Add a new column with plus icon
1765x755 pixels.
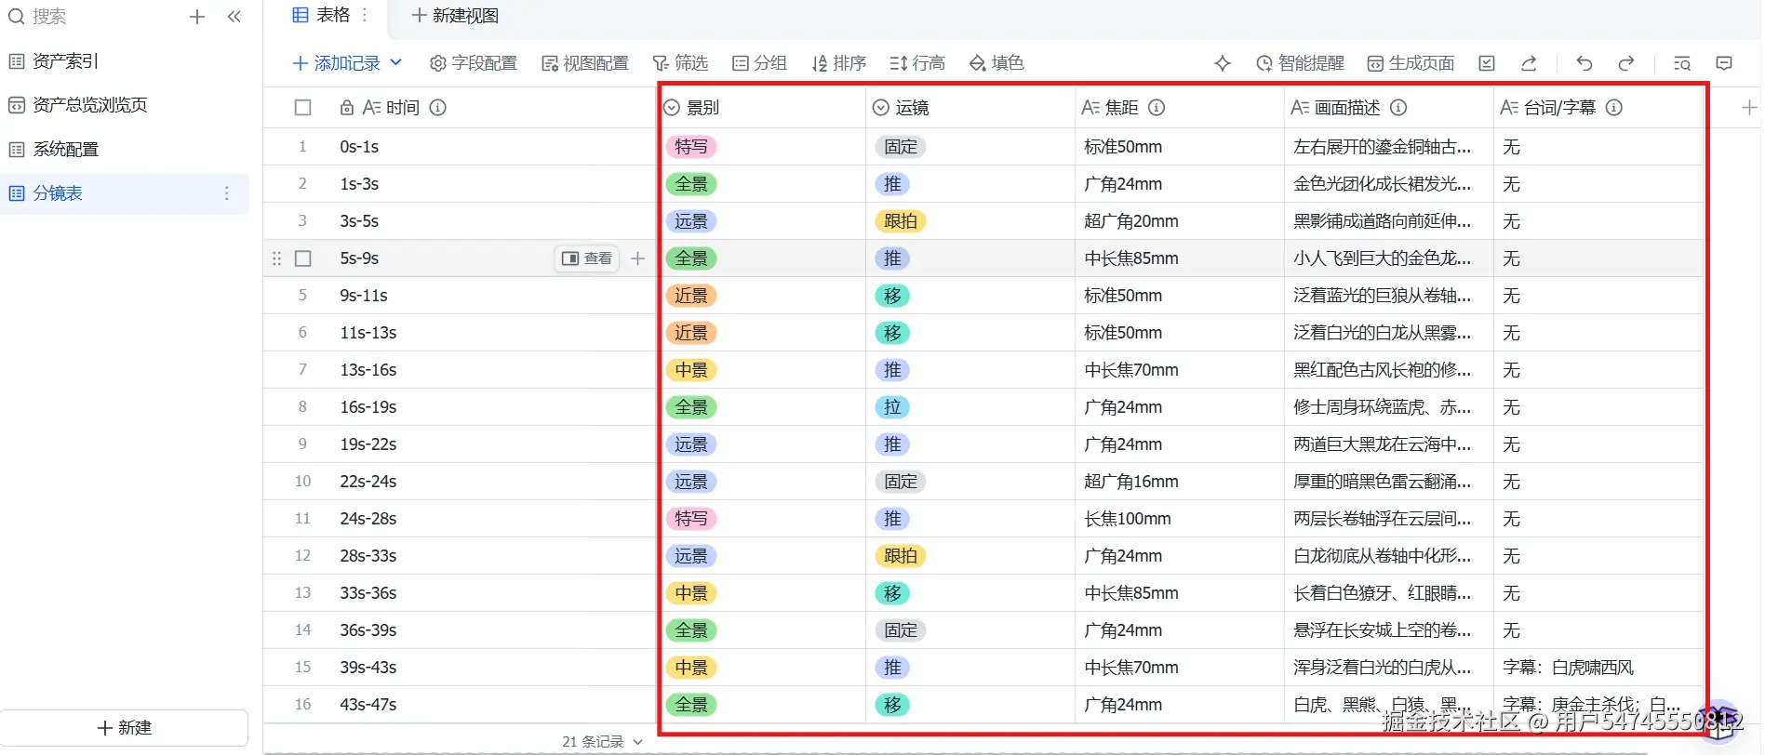click(x=1749, y=108)
